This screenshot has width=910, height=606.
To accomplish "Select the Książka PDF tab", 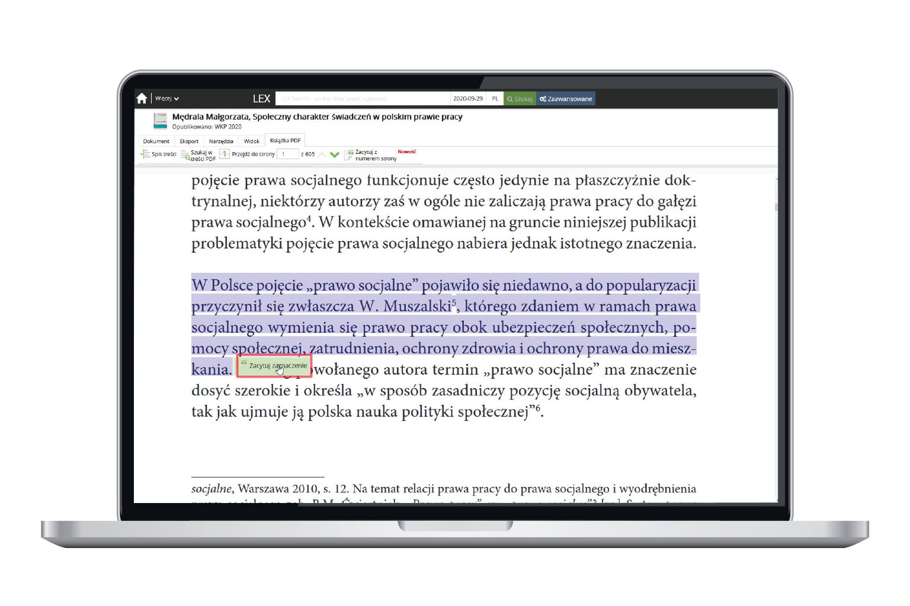I will coord(285,141).
